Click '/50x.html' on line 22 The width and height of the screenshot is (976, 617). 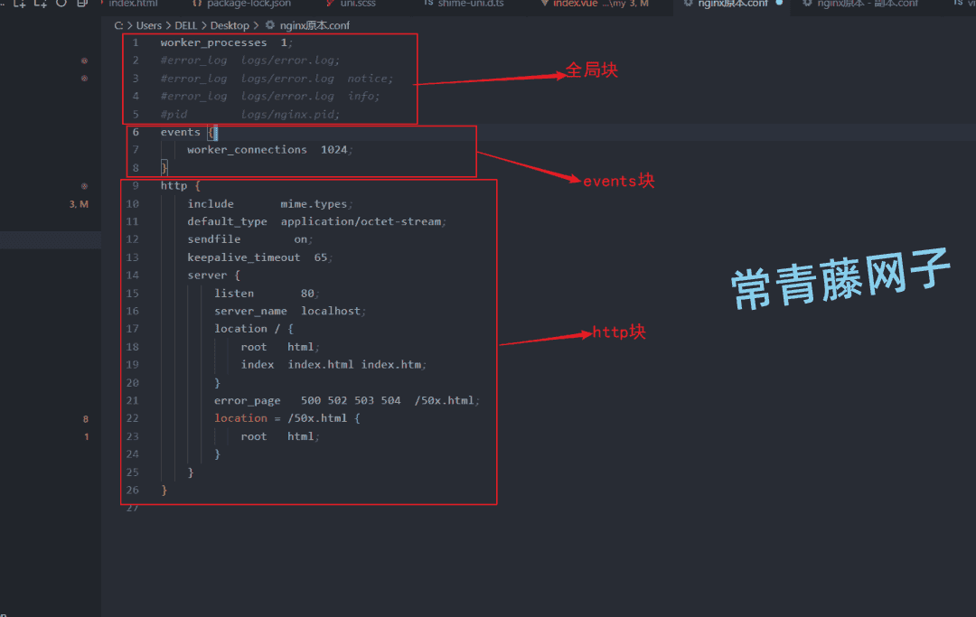(317, 418)
